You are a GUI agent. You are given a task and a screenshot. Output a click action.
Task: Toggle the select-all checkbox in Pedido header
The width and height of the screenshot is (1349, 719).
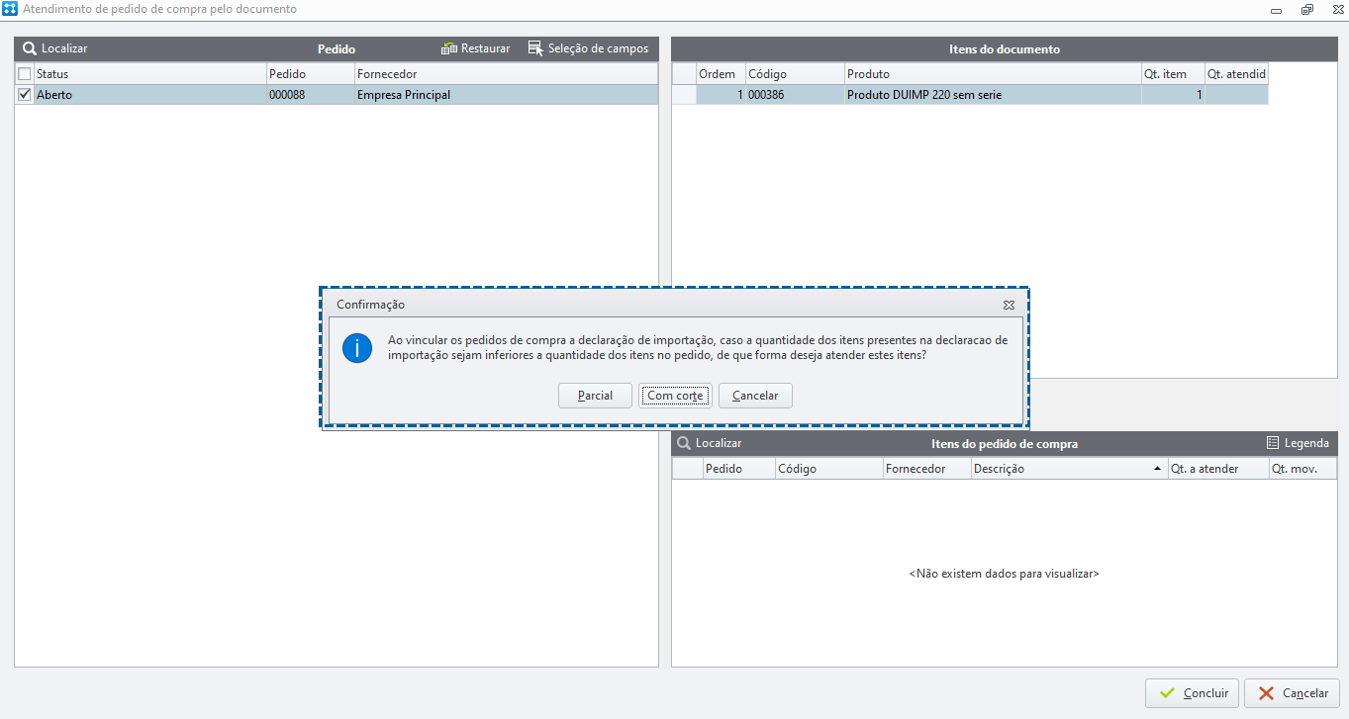pos(25,74)
